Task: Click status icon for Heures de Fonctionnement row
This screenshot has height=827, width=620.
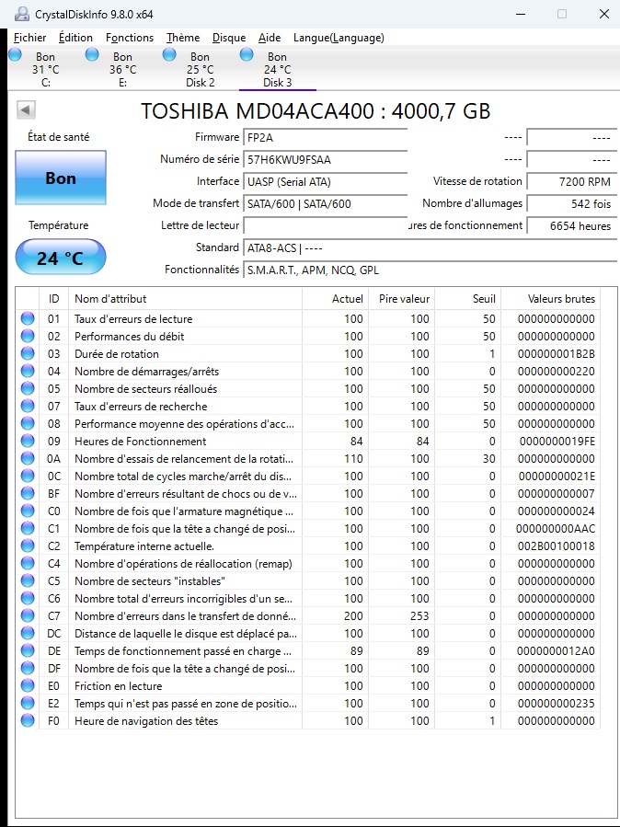Action: (28, 441)
